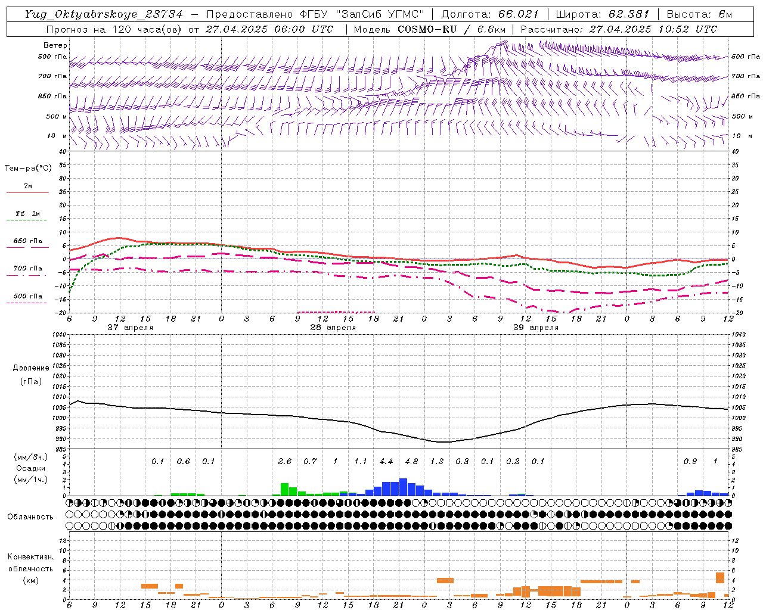The width and height of the screenshot is (763, 610).
Task: Click the 28 апреля date label
Action: tap(333, 328)
